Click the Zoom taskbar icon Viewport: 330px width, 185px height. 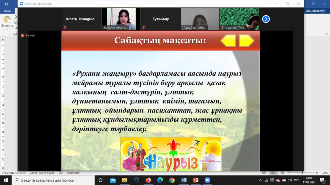(x=207, y=180)
